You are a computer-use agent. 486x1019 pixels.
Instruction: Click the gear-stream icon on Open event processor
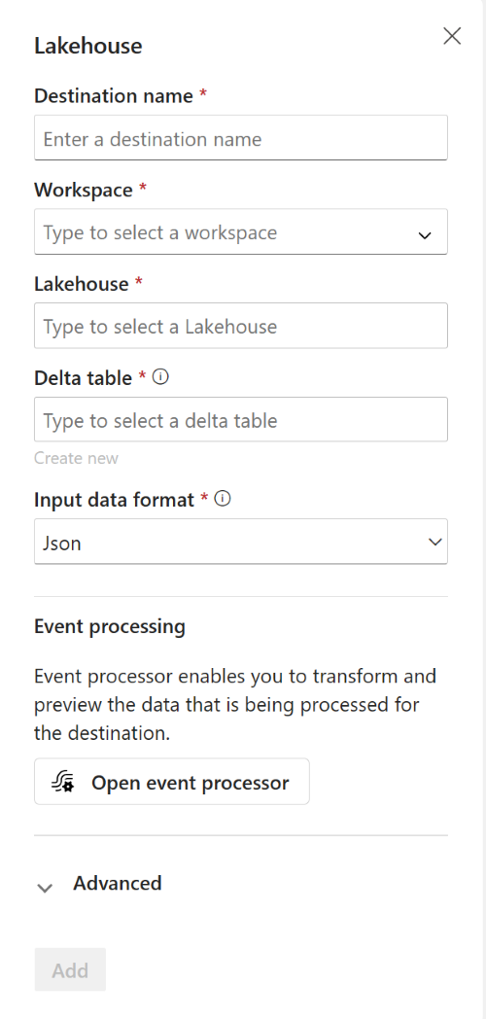(x=63, y=782)
